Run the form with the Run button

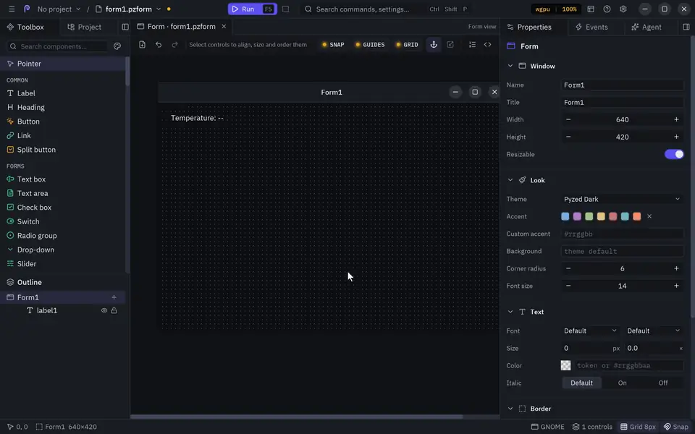point(252,9)
